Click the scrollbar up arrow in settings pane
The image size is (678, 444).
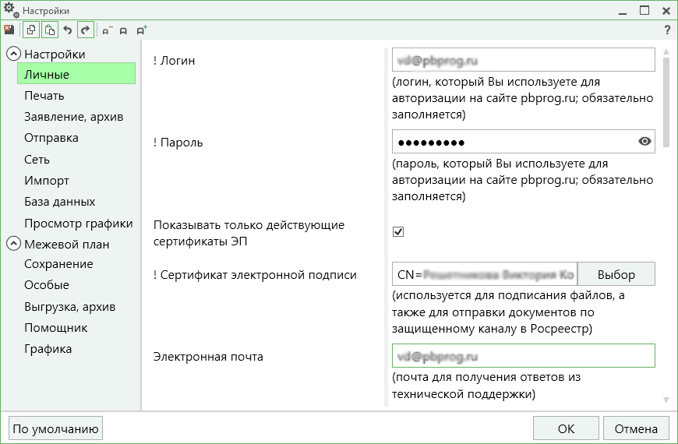666,52
